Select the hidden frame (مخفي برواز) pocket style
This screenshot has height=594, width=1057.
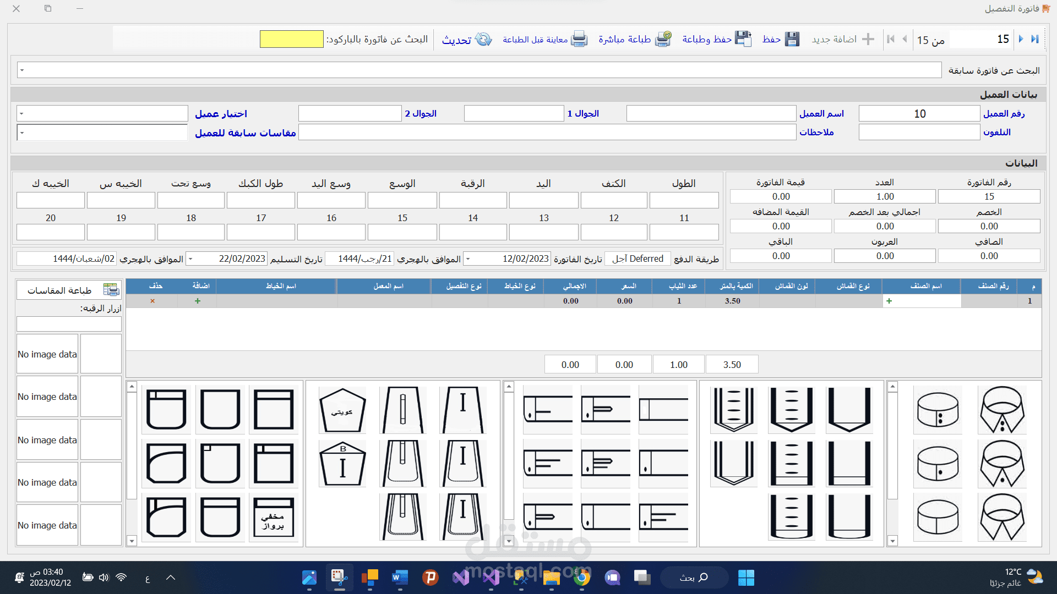pos(274,518)
